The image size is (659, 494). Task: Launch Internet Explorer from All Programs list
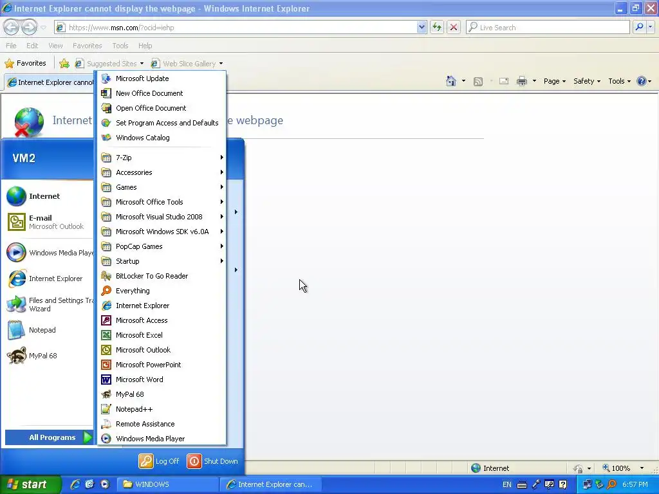pos(162,306)
